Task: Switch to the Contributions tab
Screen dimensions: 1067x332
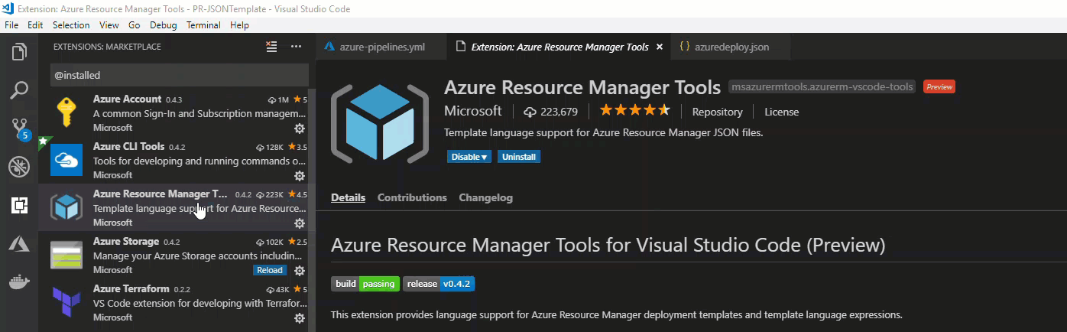Action: tap(412, 197)
